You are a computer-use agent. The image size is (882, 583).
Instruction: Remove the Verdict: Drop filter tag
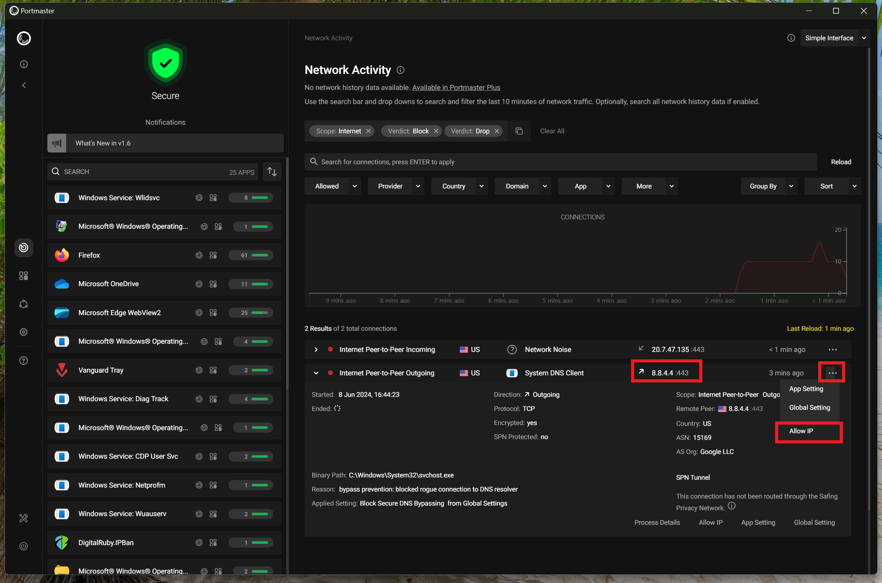coord(497,131)
